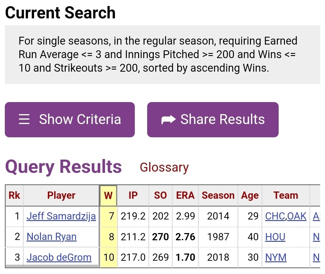Viewport: 325px width, 274px height.
Task: Sort table by the ERA column header
Action: 185,195
